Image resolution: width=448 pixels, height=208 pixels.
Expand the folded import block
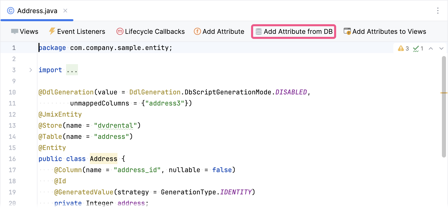tap(31, 70)
